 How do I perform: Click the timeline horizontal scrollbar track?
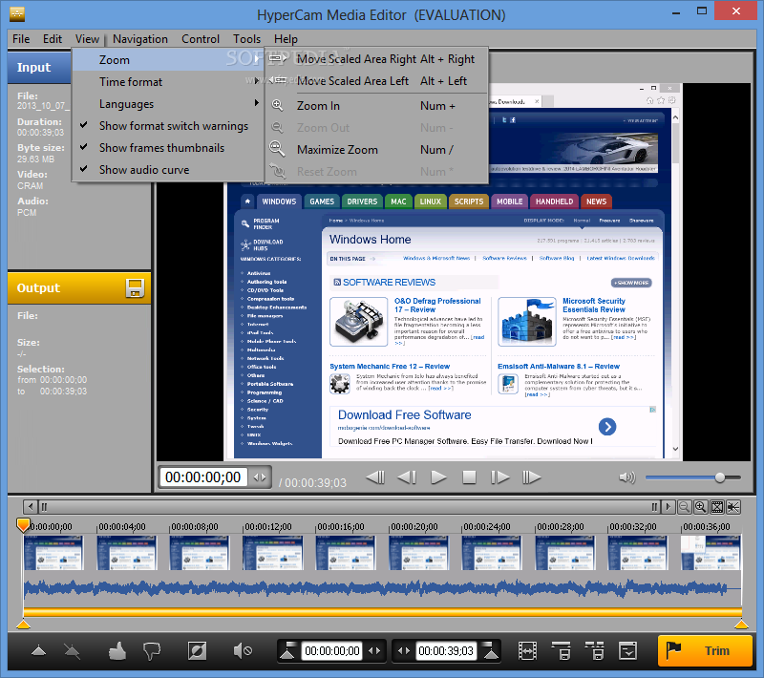[x=349, y=507]
